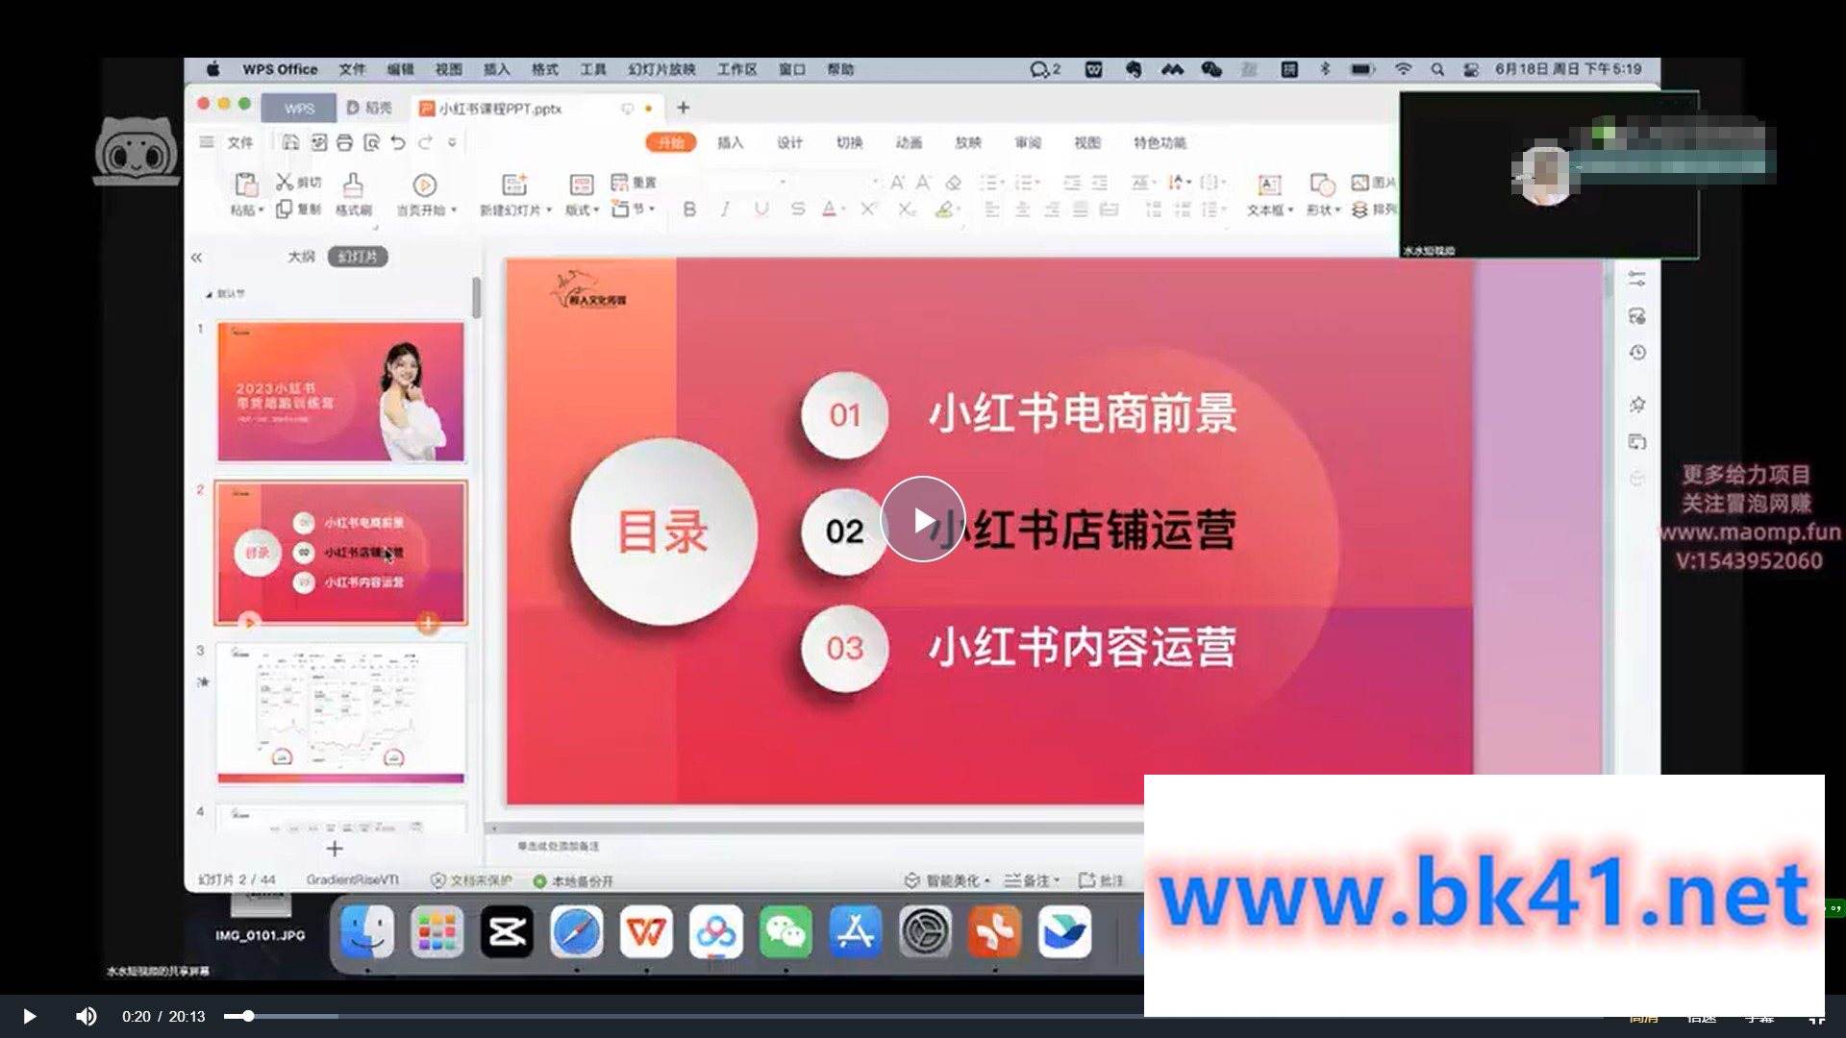This screenshot has width=1846, height=1038.
Task: Select slide 2 目录 thumbnail
Action: tap(340, 554)
